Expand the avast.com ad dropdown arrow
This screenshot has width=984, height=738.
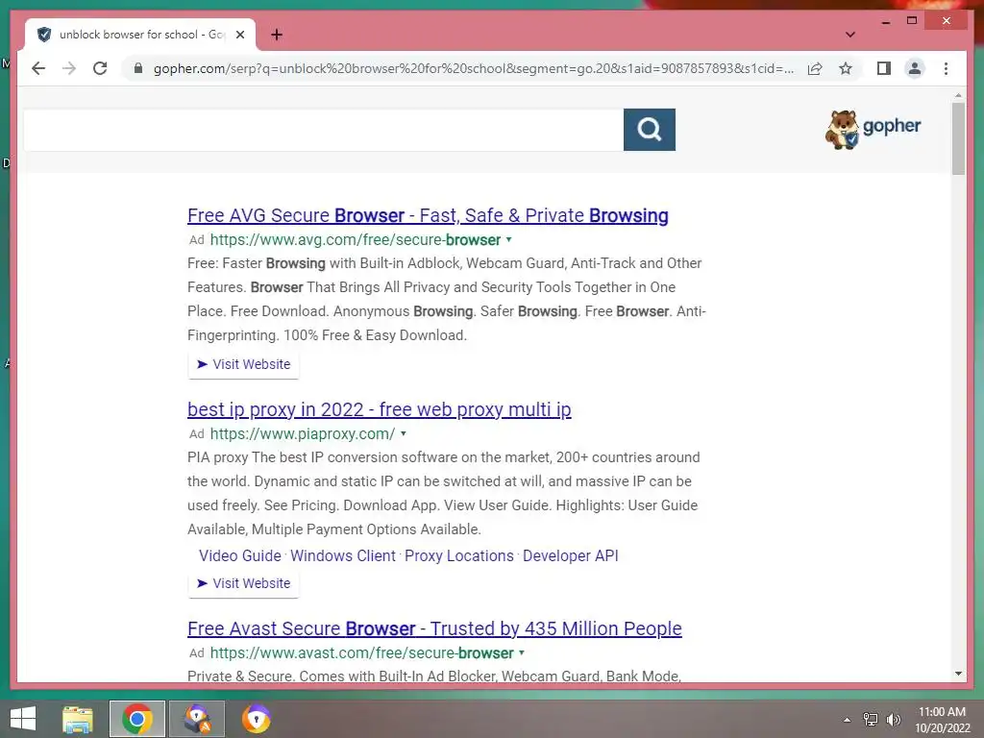[522, 652]
